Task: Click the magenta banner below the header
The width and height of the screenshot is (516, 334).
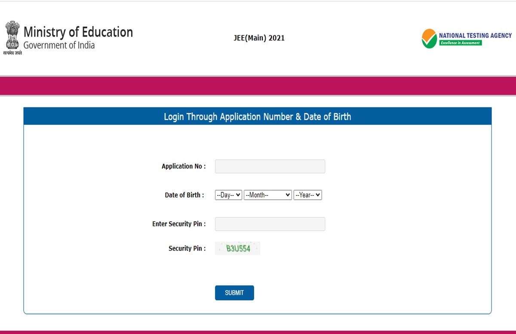Action: 258,86
